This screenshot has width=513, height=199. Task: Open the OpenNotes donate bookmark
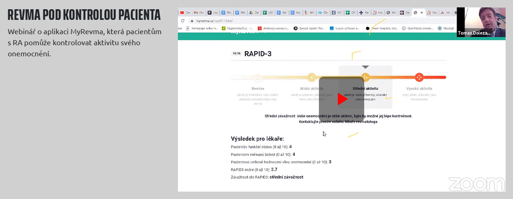click(x=417, y=28)
